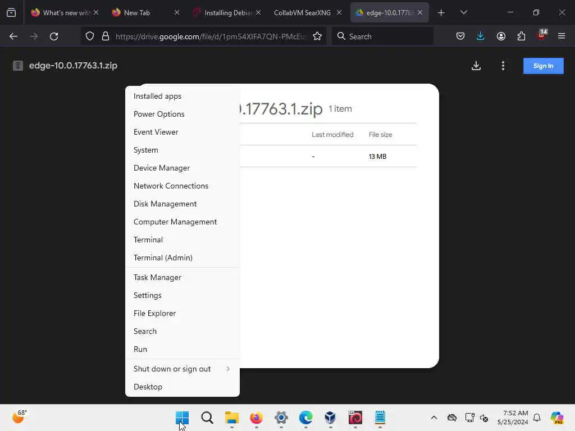
Task: Select Installed apps from menu
Action: click(182, 96)
